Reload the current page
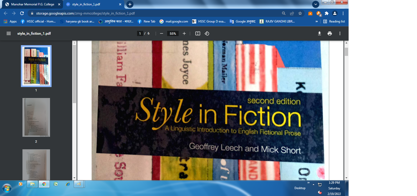The image size is (417, 196). 22,13
